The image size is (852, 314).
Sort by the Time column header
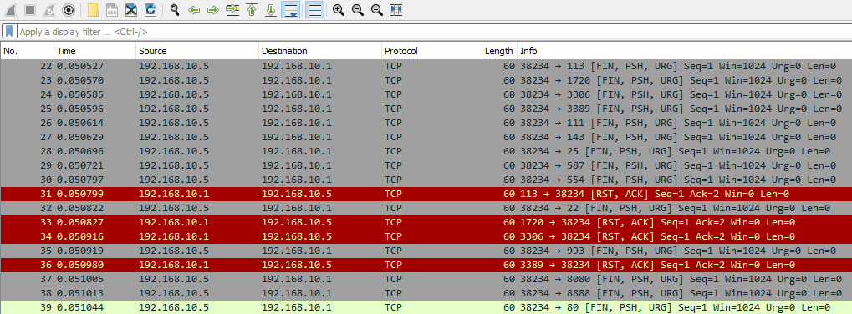[95, 51]
